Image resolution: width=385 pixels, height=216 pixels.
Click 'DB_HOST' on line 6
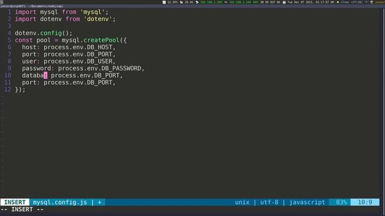point(99,47)
